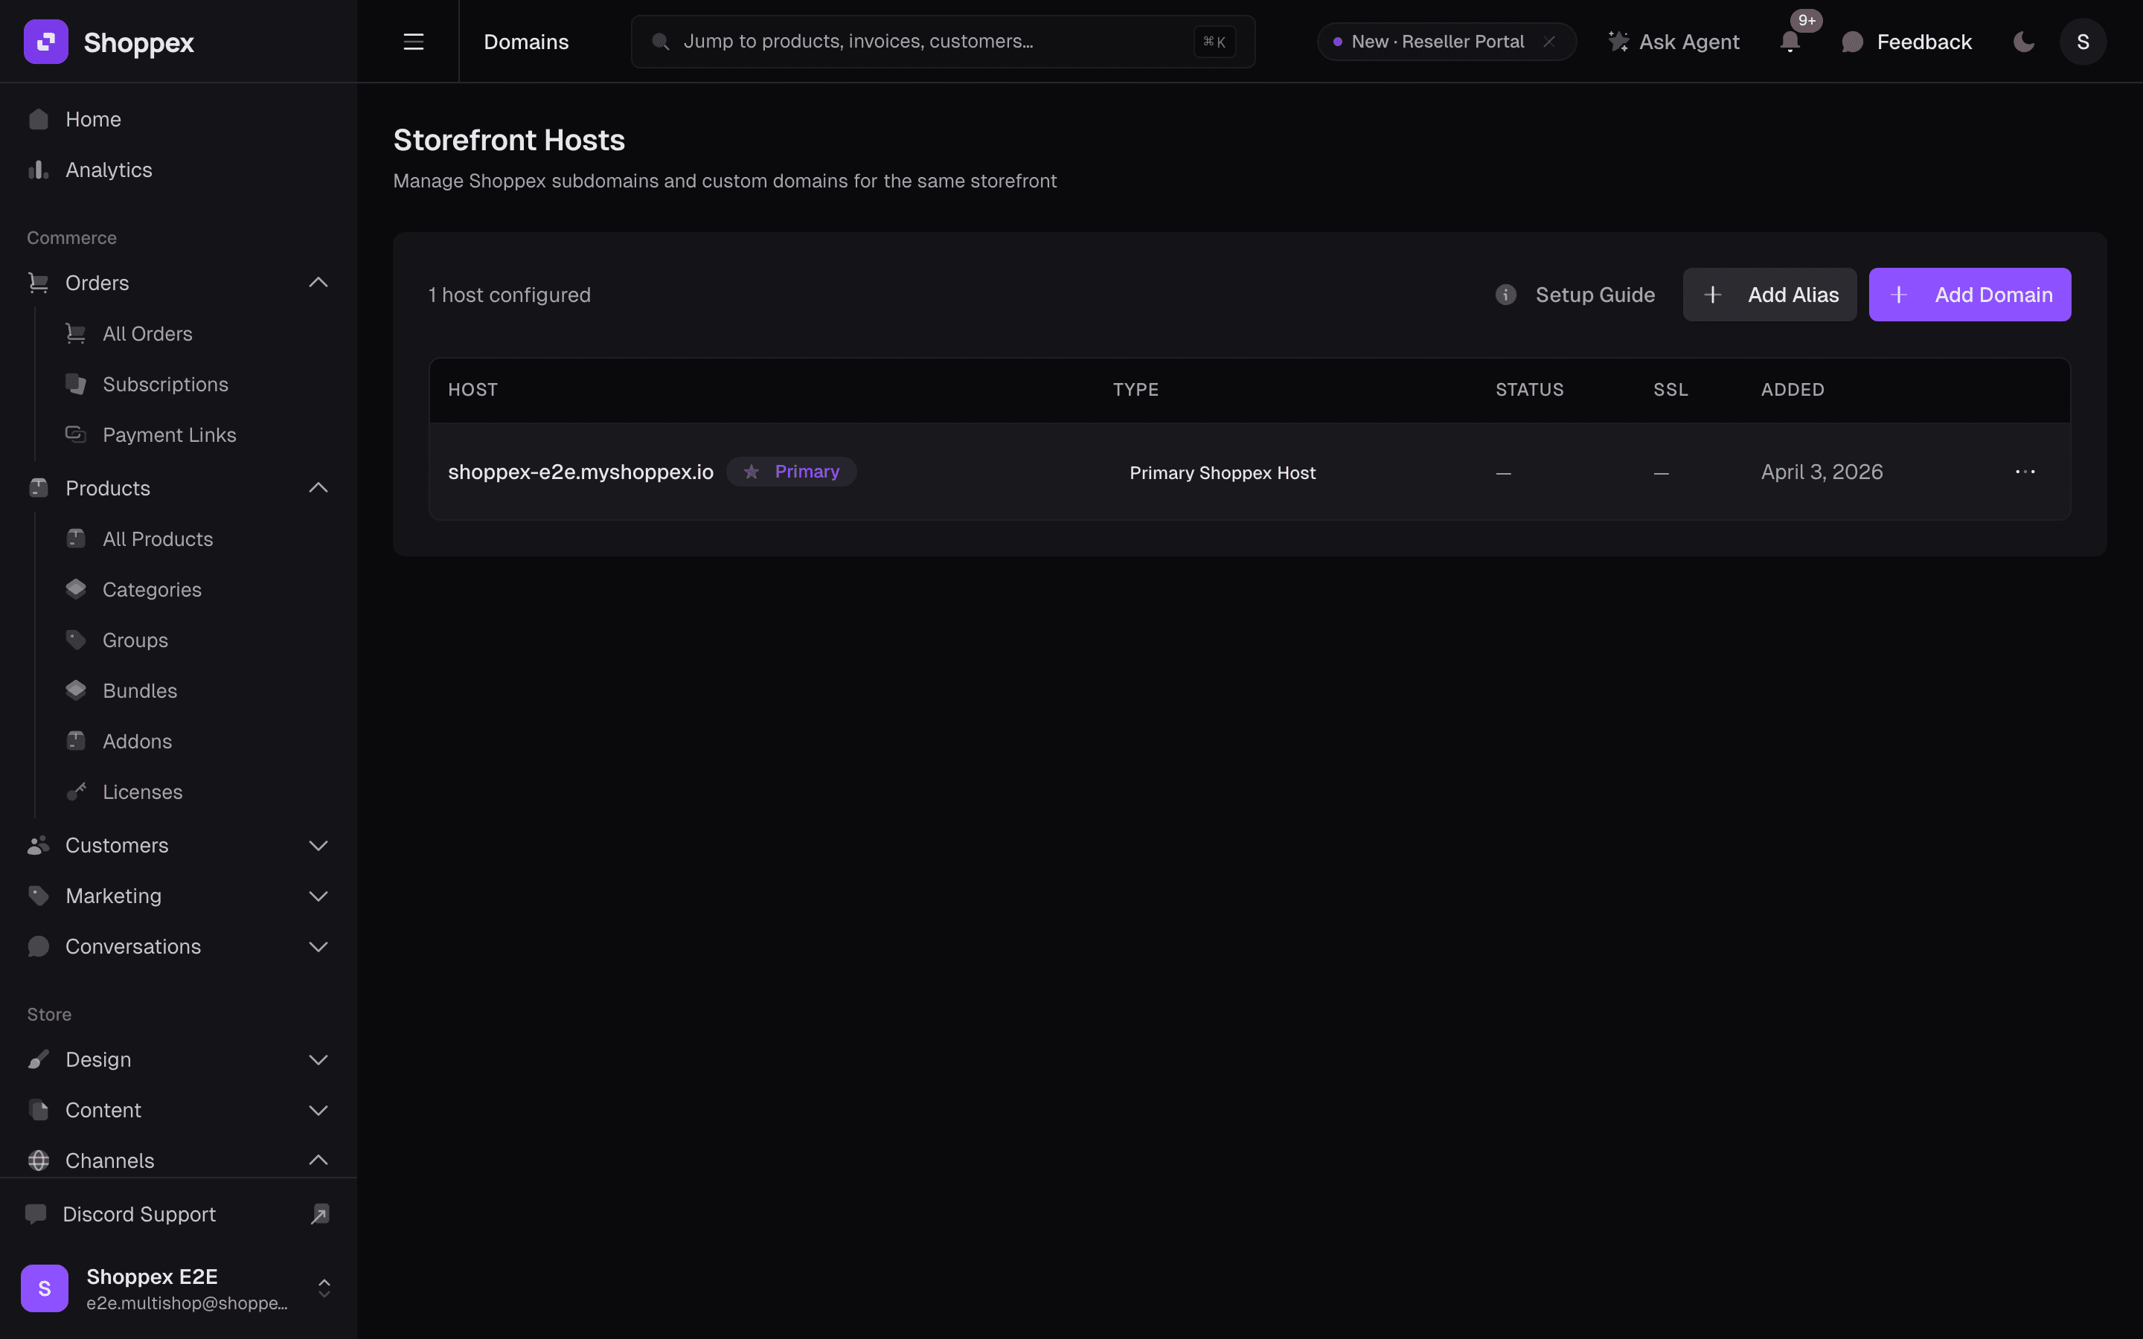The width and height of the screenshot is (2143, 1339).
Task: Click the Primary Shoppex Host type cell
Action: click(1222, 473)
